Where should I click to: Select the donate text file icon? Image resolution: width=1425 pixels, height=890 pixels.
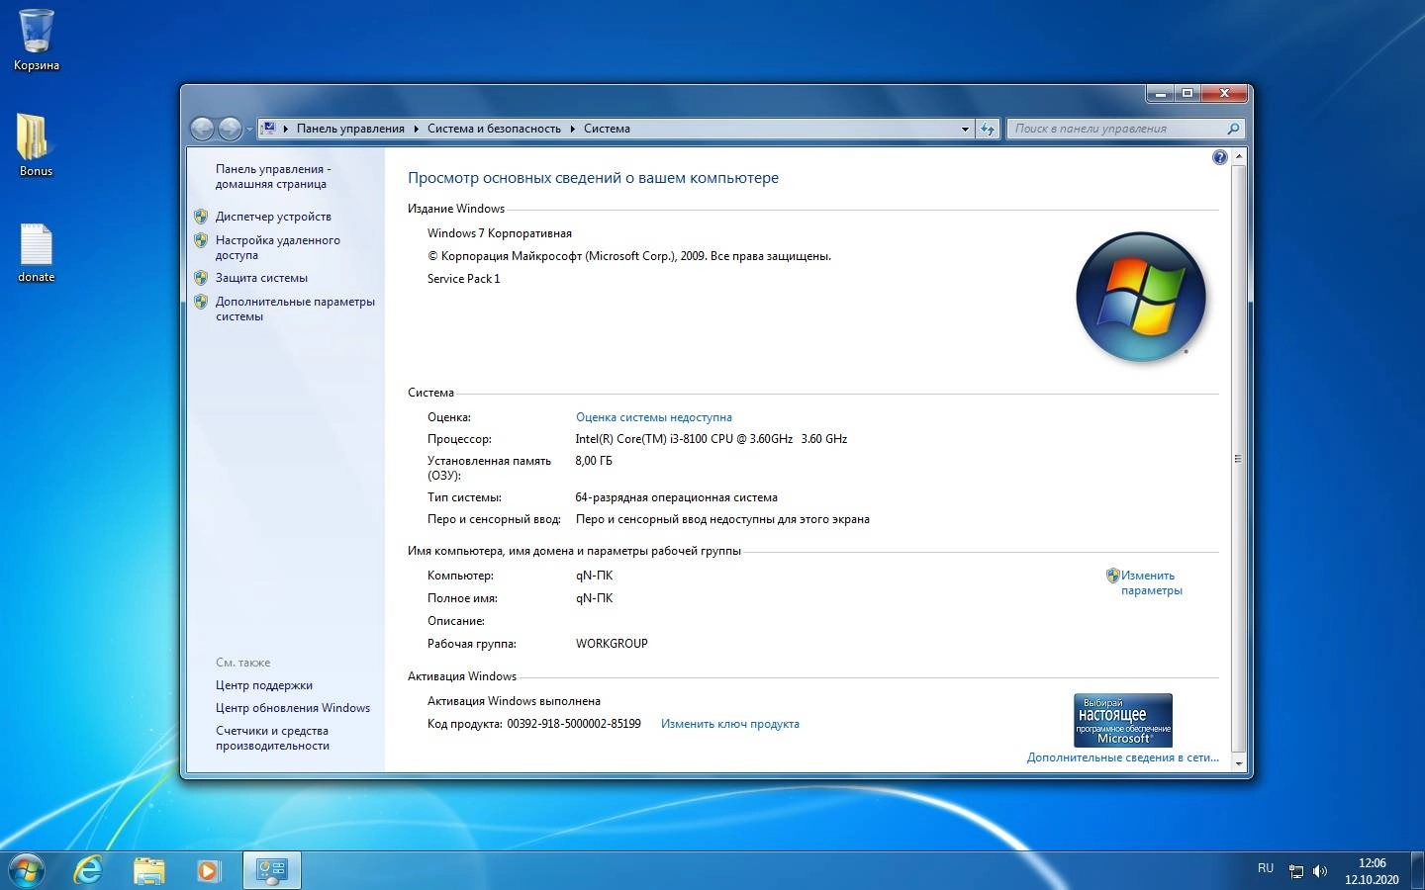click(x=36, y=252)
